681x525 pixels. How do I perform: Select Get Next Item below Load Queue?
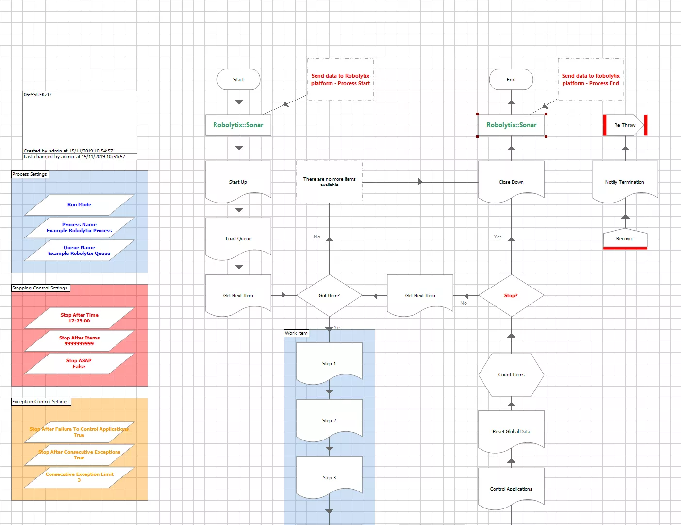[238, 295]
